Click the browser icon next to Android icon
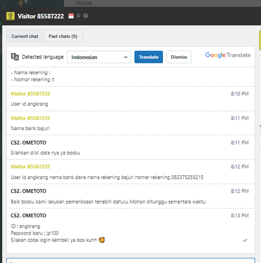Image resolution: width=261 pixels, height=263 pixels. pyautogui.click(x=86, y=16)
